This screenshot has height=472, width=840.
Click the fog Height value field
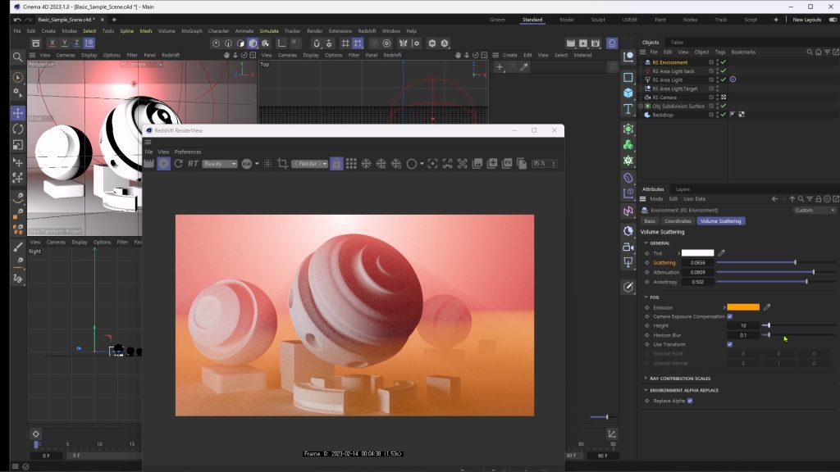(x=743, y=325)
